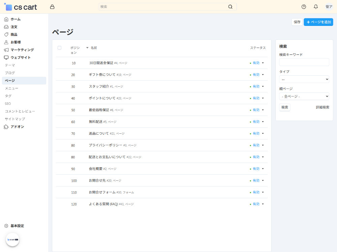The height and width of the screenshot is (252, 337).
Task: Open the 詳細検索 link
Action: click(x=322, y=107)
